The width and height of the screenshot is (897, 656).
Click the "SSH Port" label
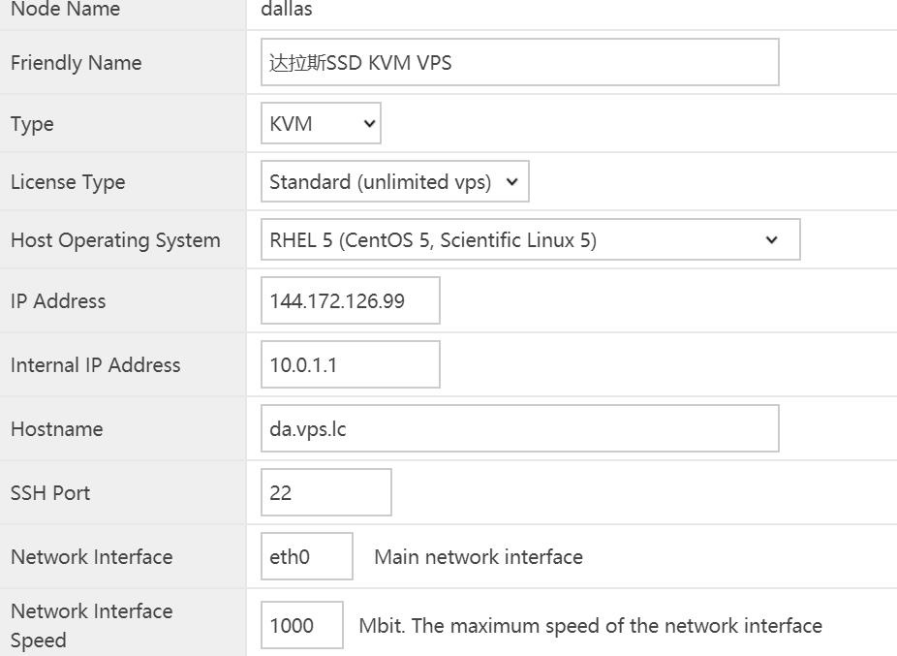click(x=50, y=493)
